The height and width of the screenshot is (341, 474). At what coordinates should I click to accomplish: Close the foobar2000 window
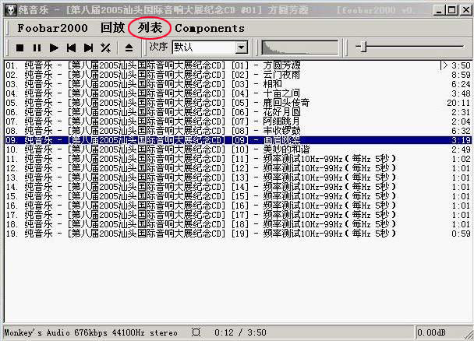coord(466,10)
